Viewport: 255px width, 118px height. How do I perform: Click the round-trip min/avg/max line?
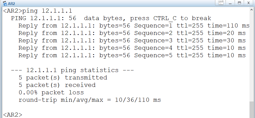point(89,100)
